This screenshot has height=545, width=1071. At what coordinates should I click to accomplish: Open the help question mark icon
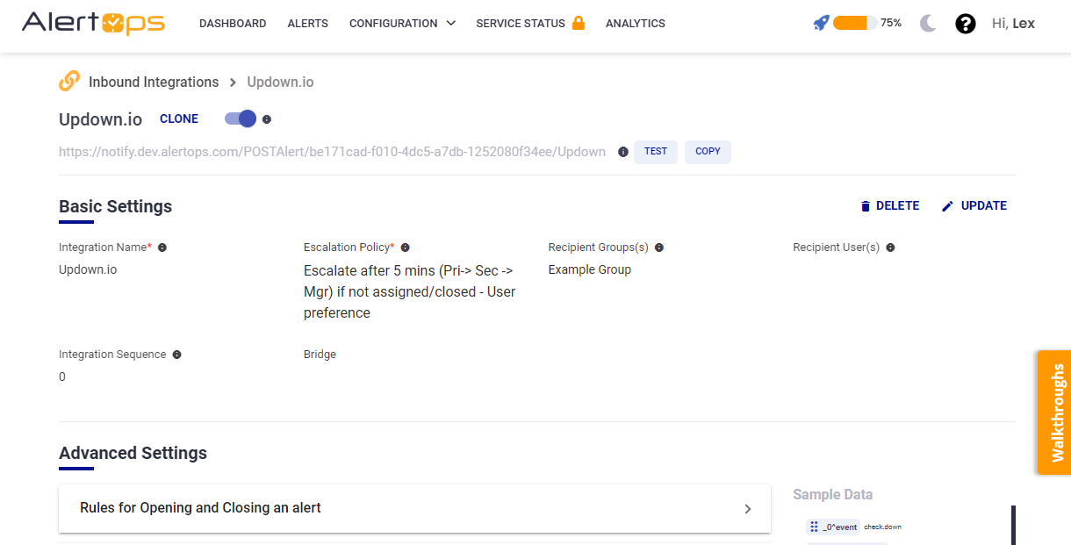tap(966, 24)
